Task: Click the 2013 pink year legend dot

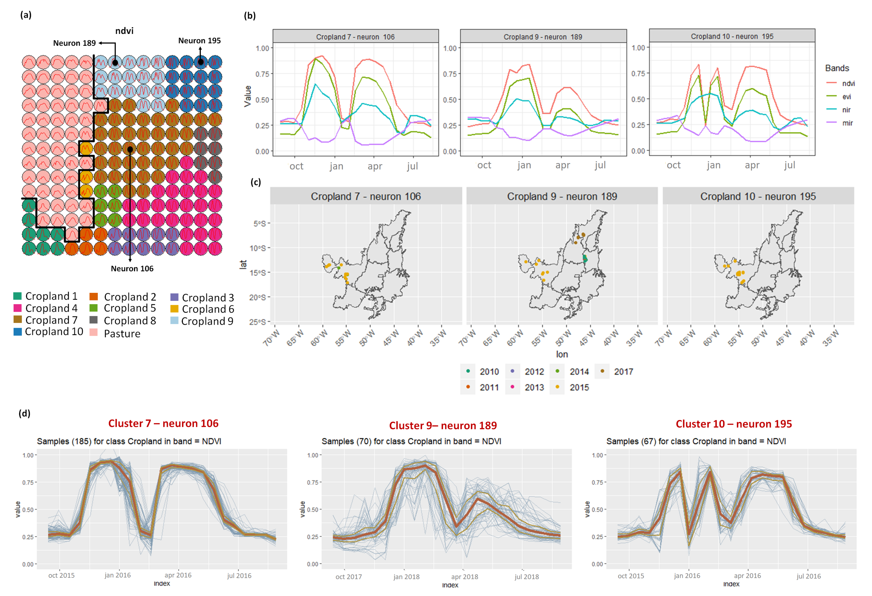Action: [512, 387]
